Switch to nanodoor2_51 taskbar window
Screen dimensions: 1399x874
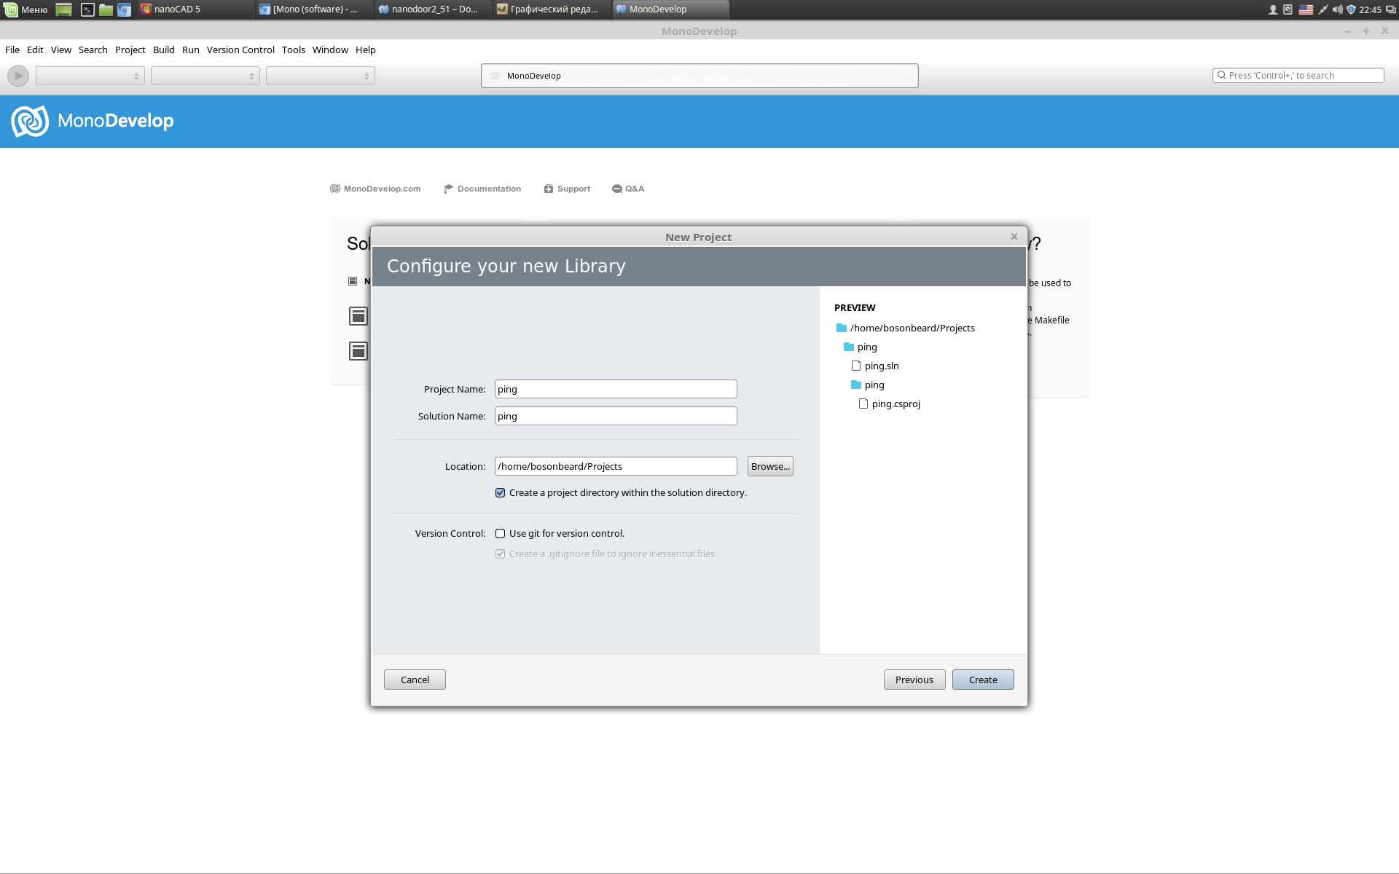(x=433, y=9)
